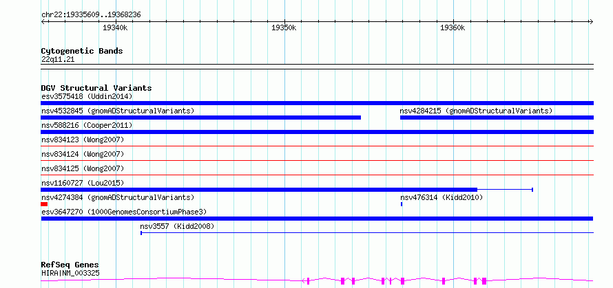This screenshot has height=288, width=613.
Task: Click the blue bar for esv3647270
Action: click(317, 219)
